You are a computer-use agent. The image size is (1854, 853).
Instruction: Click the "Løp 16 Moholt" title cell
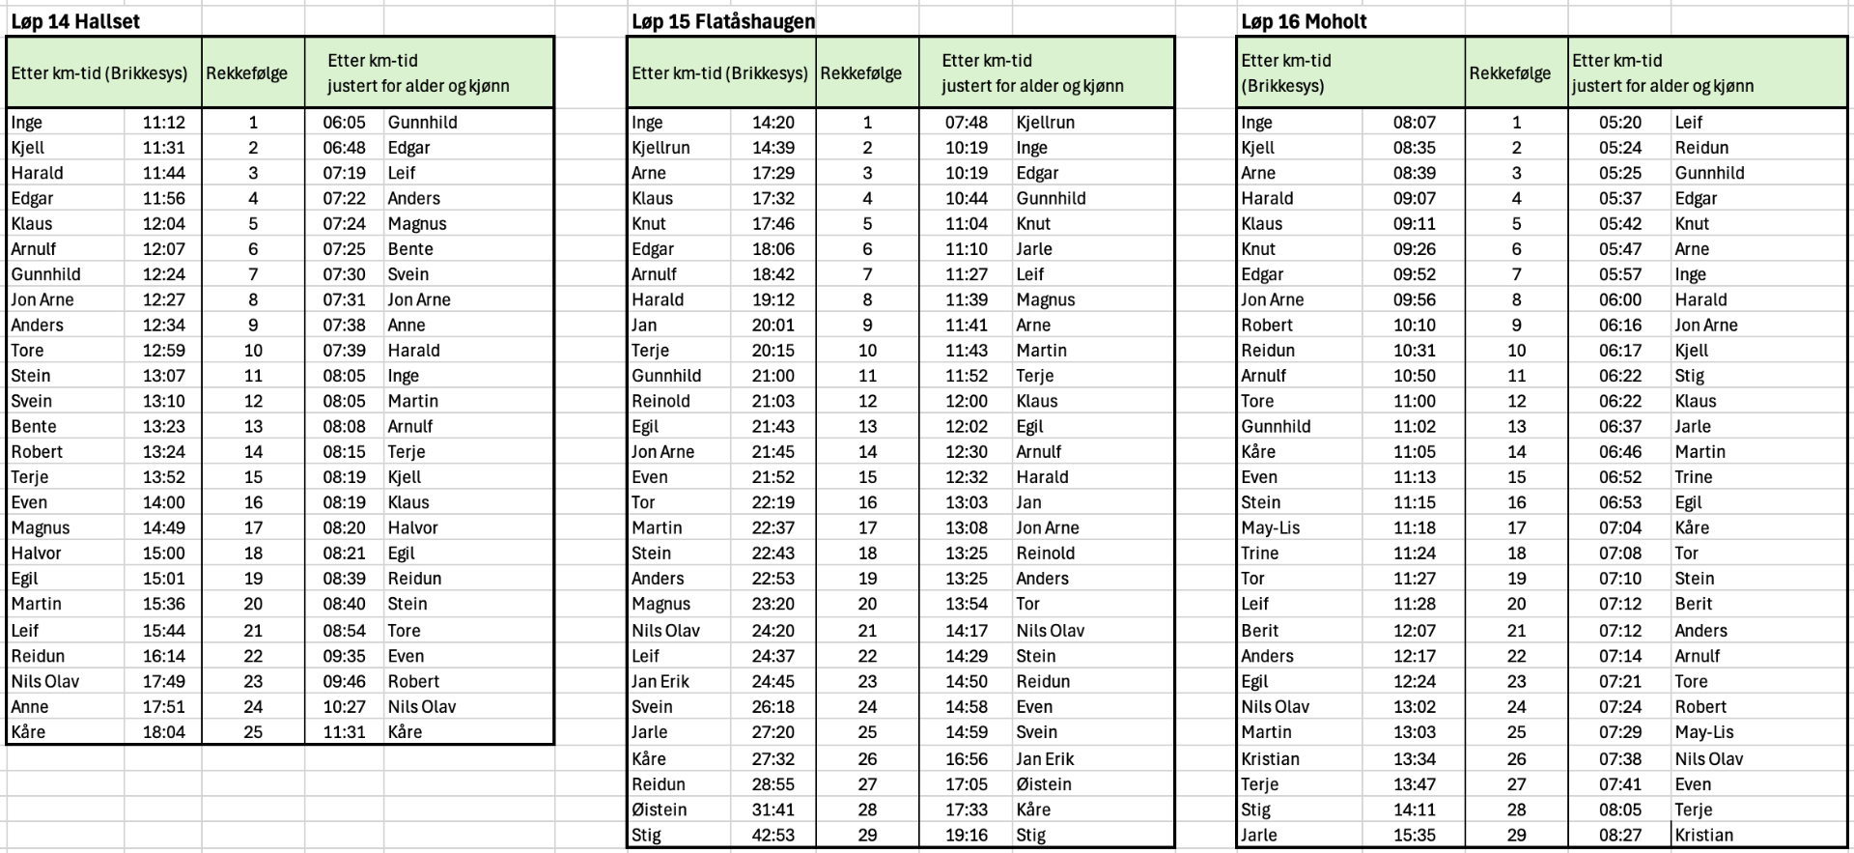coord(1304,21)
